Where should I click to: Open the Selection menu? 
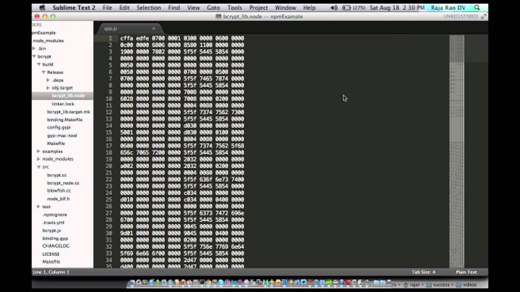[x=148, y=8]
